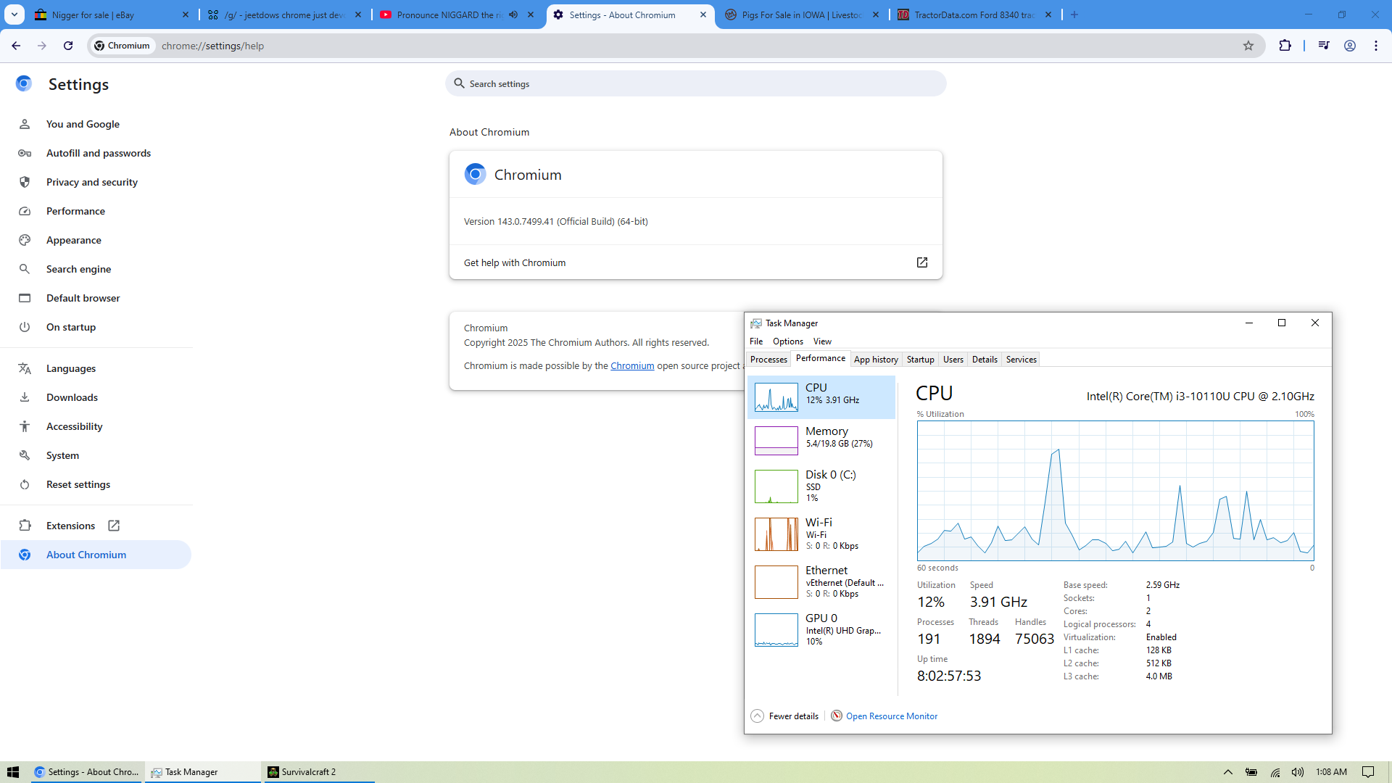Click the profile avatar icon
The image size is (1392, 783).
tap(1349, 46)
